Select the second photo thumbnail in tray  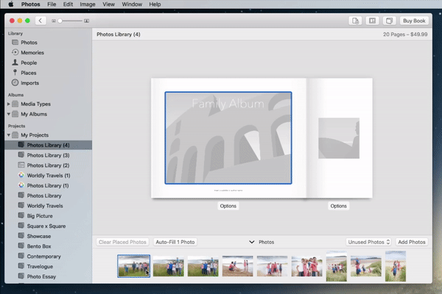click(168, 266)
